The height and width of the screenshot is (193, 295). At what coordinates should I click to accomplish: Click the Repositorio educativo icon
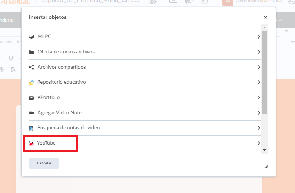coord(31,83)
